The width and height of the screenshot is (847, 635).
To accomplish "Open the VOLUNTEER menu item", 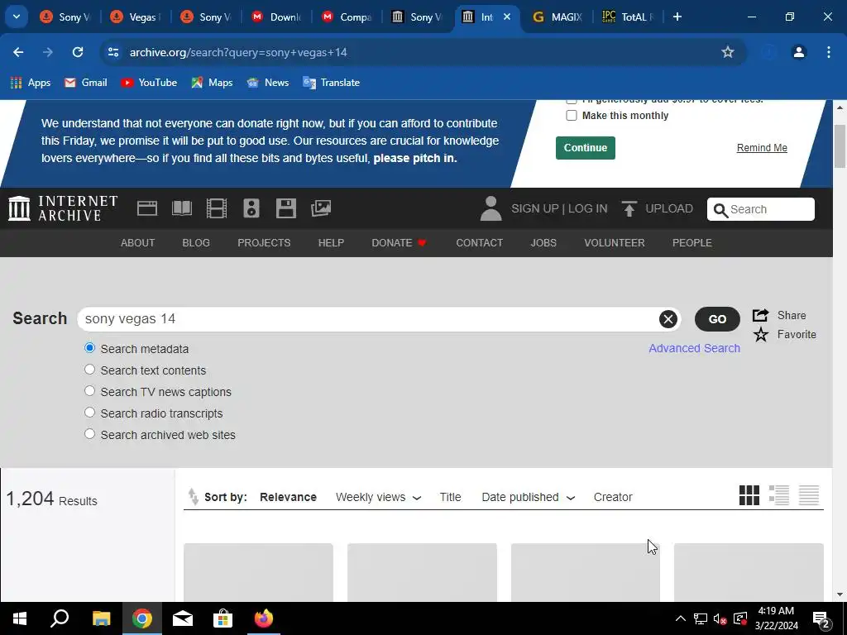I will [615, 243].
